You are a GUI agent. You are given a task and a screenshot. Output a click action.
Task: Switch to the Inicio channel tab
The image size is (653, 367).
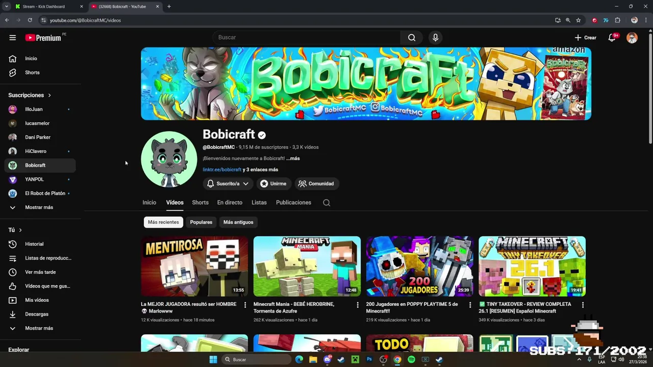pyautogui.click(x=149, y=203)
